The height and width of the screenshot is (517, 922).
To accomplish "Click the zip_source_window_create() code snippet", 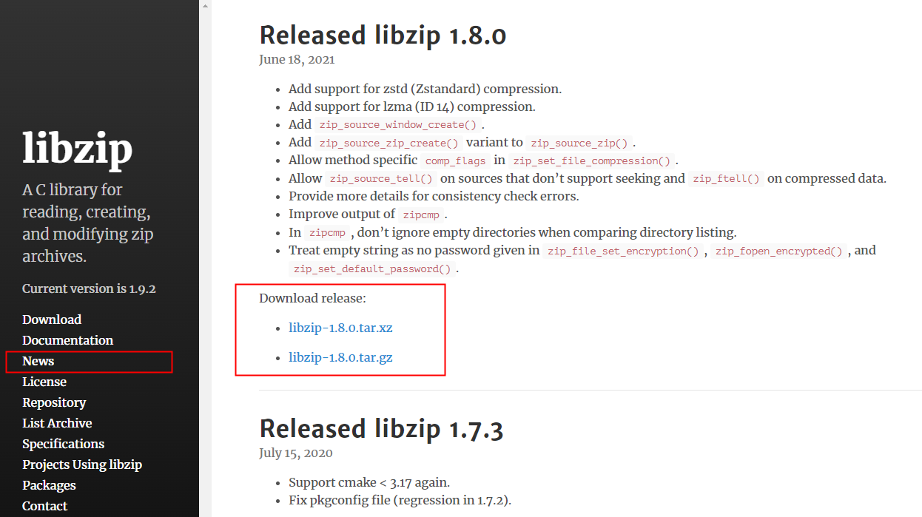I will coord(397,124).
